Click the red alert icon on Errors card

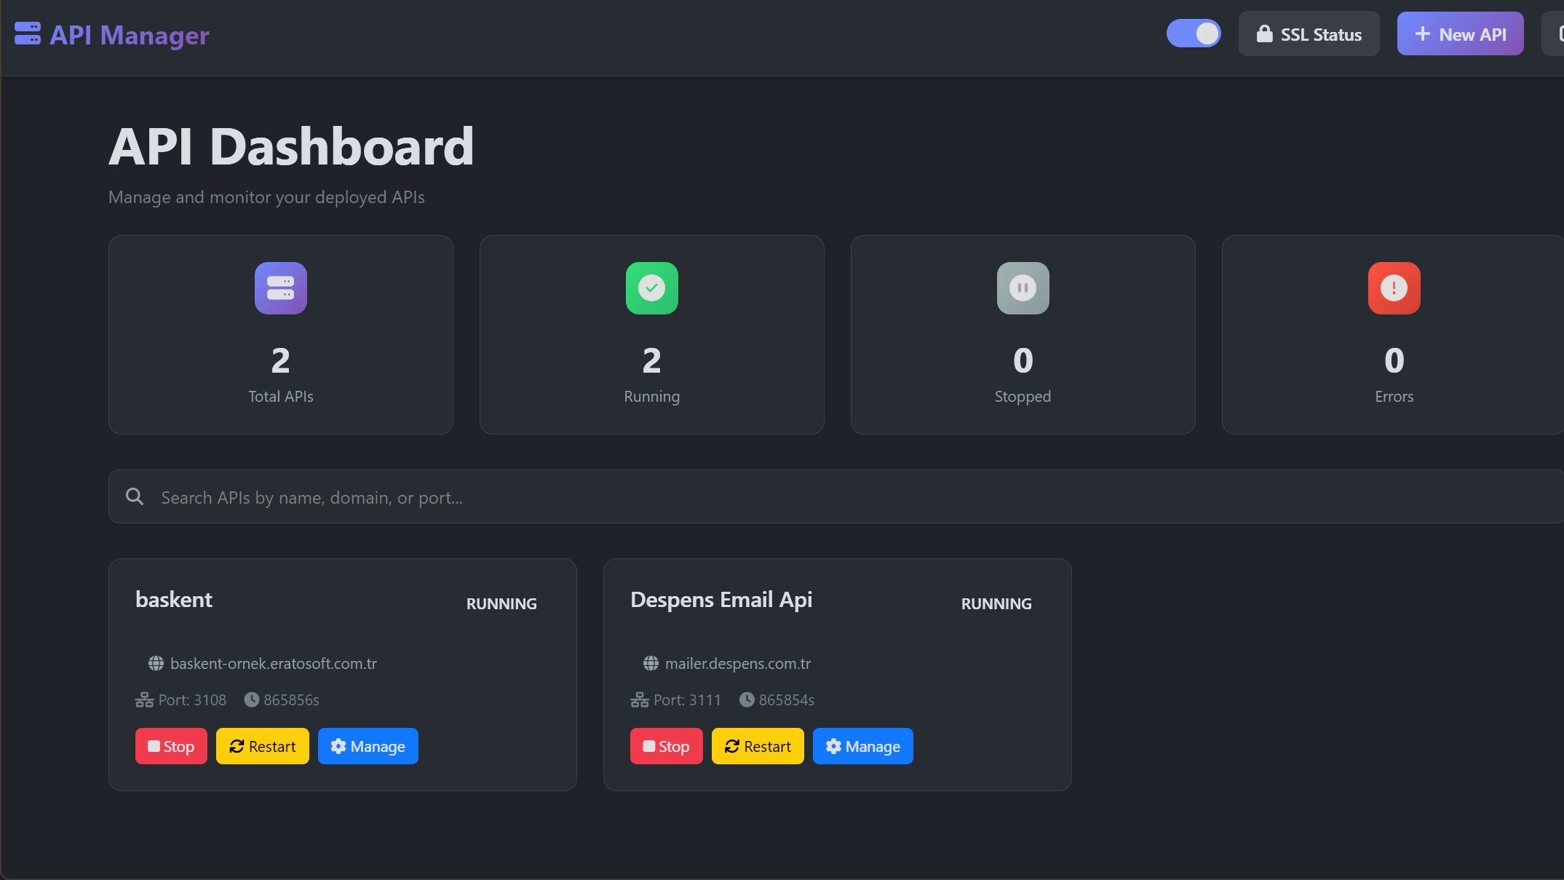(x=1394, y=288)
